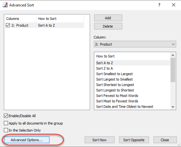The height and width of the screenshot is (147, 181).
Task: Select Sort Longest to Shortest
Action: pyautogui.click(x=115, y=90)
